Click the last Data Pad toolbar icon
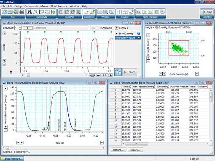 point(78,12)
